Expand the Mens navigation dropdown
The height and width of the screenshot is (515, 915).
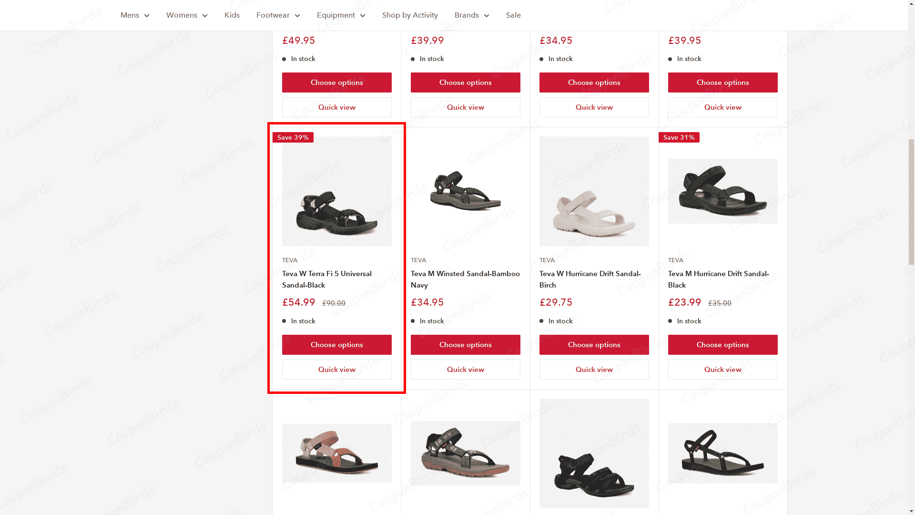pos(134,15)
